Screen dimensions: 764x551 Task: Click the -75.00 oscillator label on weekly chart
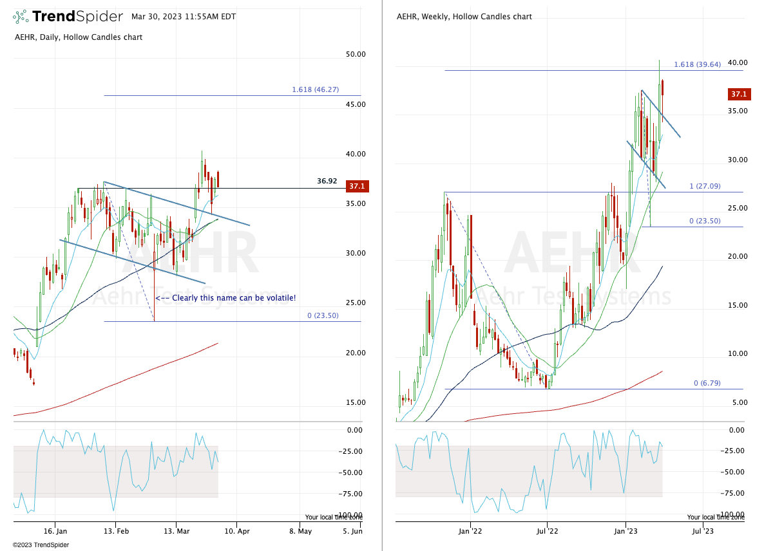pos(732,493)
